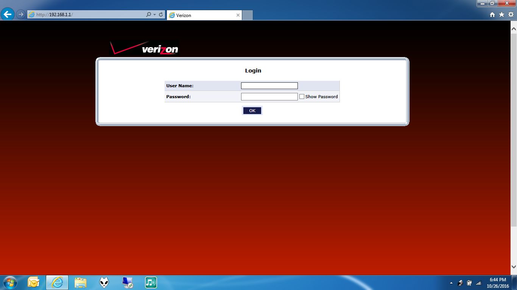Screen dimensions: 517x290
Task: Show hidden tray icons arrow
Action: coord(451,283)
